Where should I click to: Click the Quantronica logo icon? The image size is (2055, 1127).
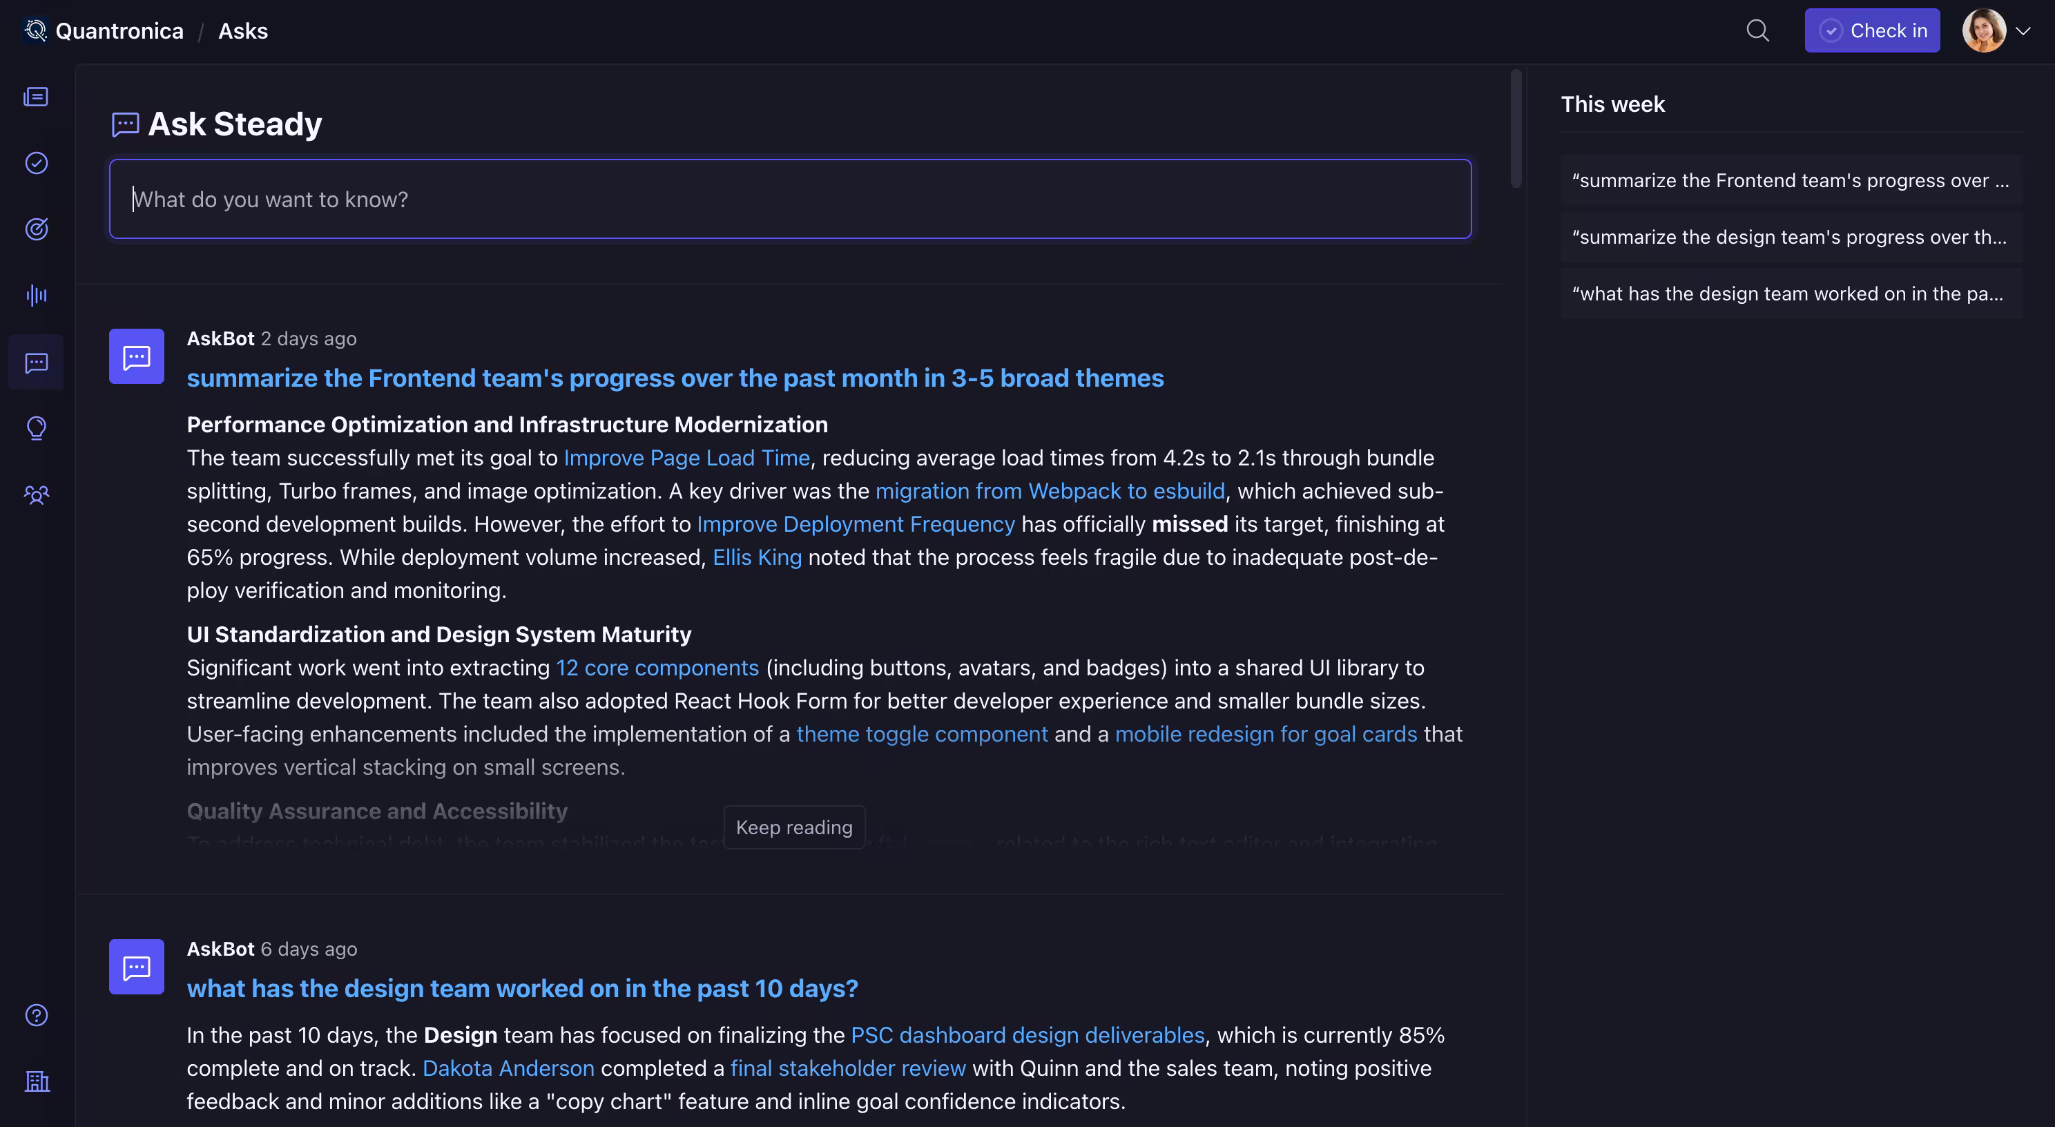click(36, 30)
